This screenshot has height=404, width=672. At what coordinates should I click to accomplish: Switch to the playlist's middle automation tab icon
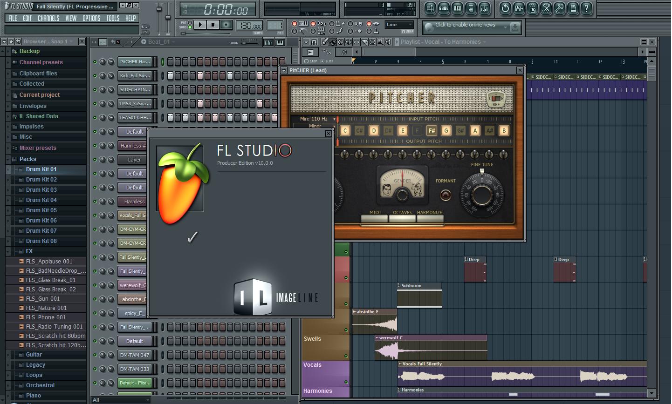point(327,52)
